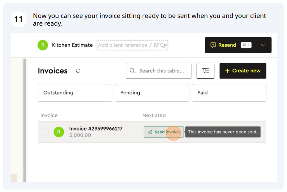This screenshot has height=192, width=287.
Task: Open the Paid tab
Action: (229, 93)
